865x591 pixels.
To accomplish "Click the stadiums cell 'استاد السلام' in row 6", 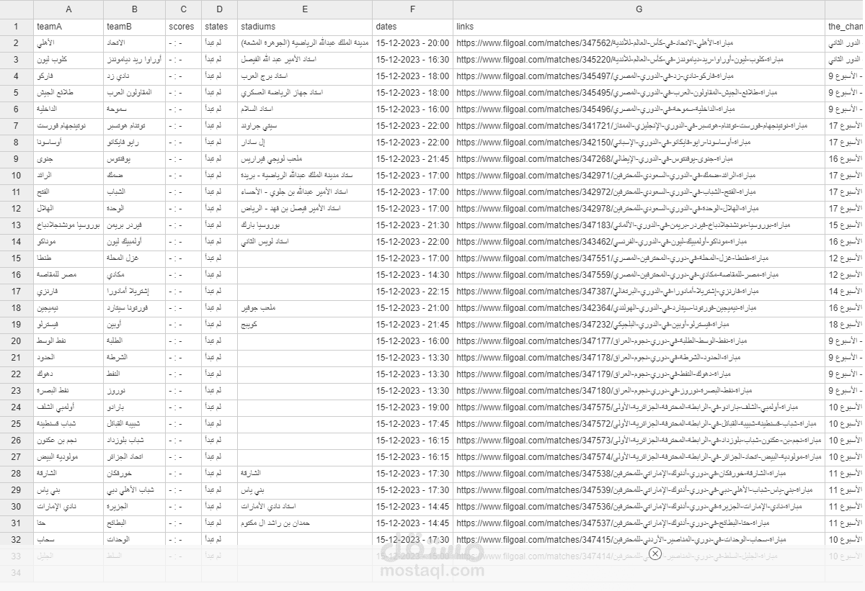I will point(305,109).
